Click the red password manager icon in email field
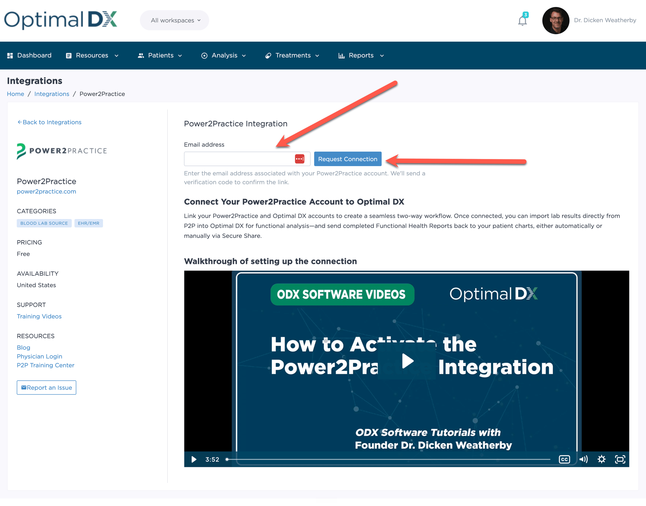Screen dimensions: 646x506 coord(299,159)
